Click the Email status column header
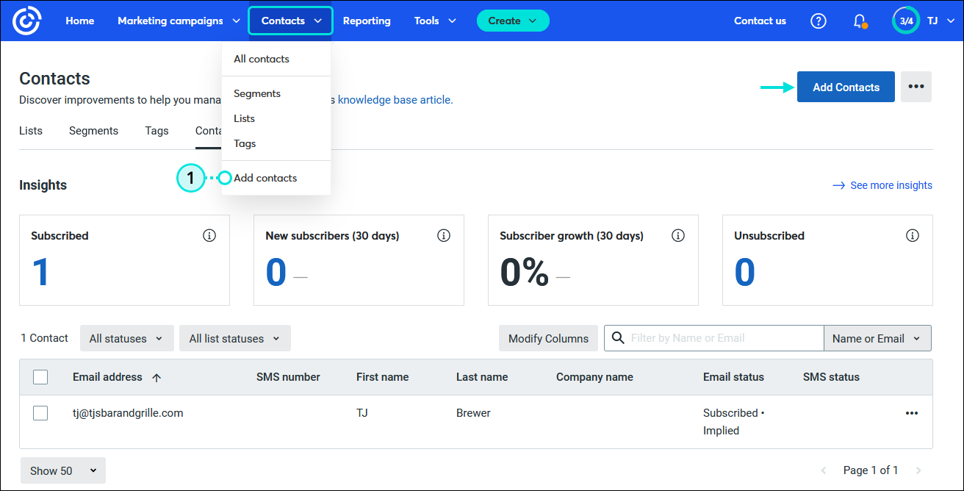Screen dimensions: 964x491 pos(733,377)
